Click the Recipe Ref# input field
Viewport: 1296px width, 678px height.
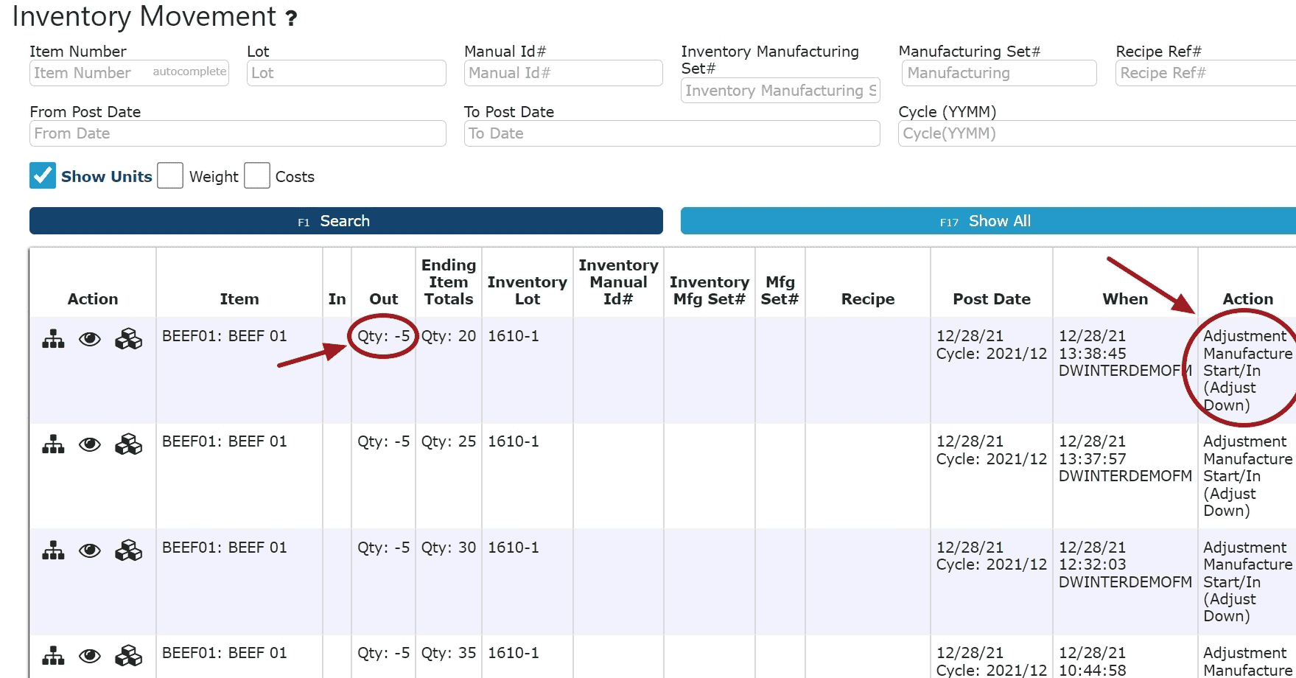pyautogui.click(x=1205, y=73)
